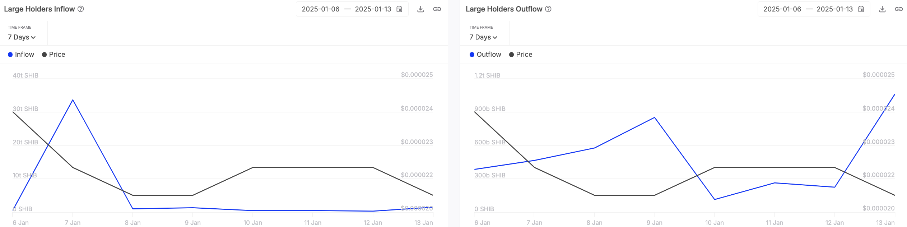
Task: Expand the Inflow 7 Days time frame dropdown
Action: coord(22,37)
